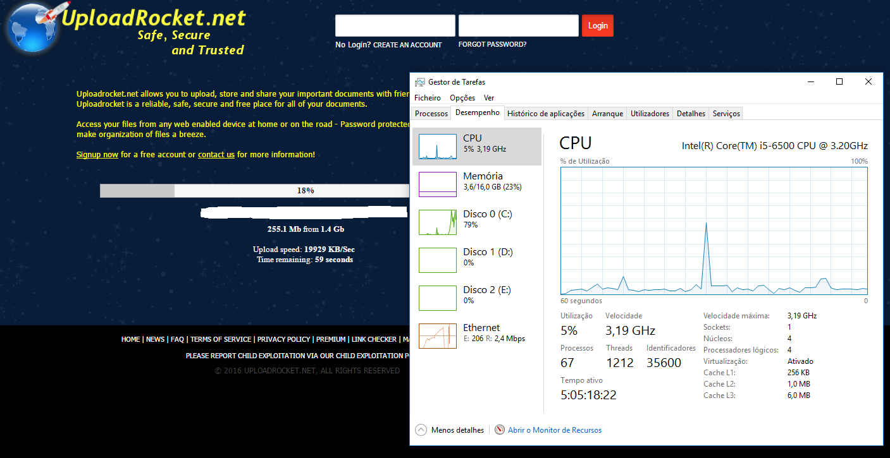Viewport: 890px width, 458px height.
Task: Switch to the Serviços tab
Action: pyautogui.click(x=726, y=114)
